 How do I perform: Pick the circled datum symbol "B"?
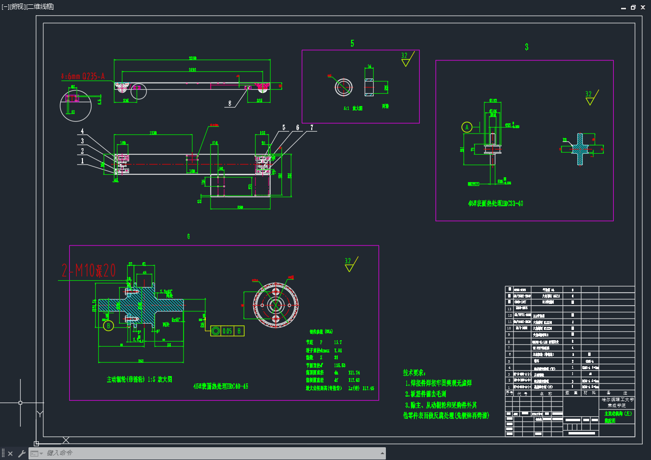point(108,325)
